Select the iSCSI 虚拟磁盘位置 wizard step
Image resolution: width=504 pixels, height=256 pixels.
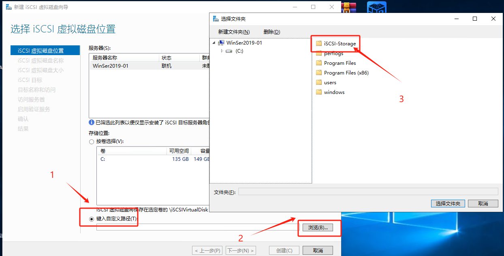[45, 51]
